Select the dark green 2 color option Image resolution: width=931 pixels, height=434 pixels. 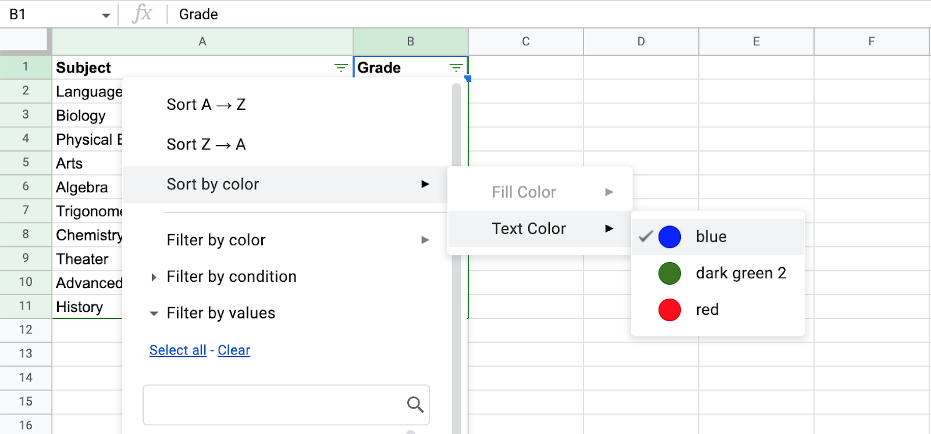(x=740, y=273)
